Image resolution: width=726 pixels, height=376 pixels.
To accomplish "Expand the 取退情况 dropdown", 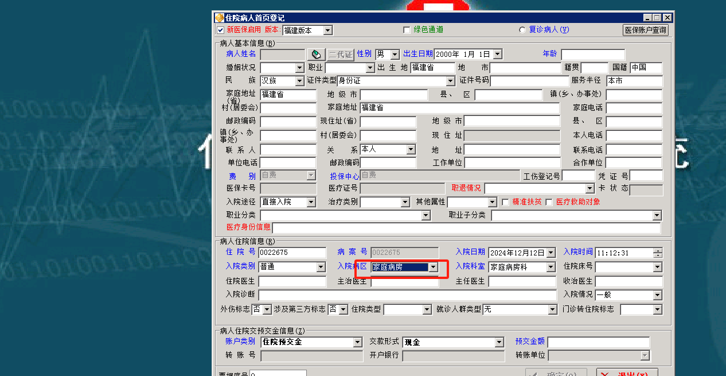I will coord(590,188).
